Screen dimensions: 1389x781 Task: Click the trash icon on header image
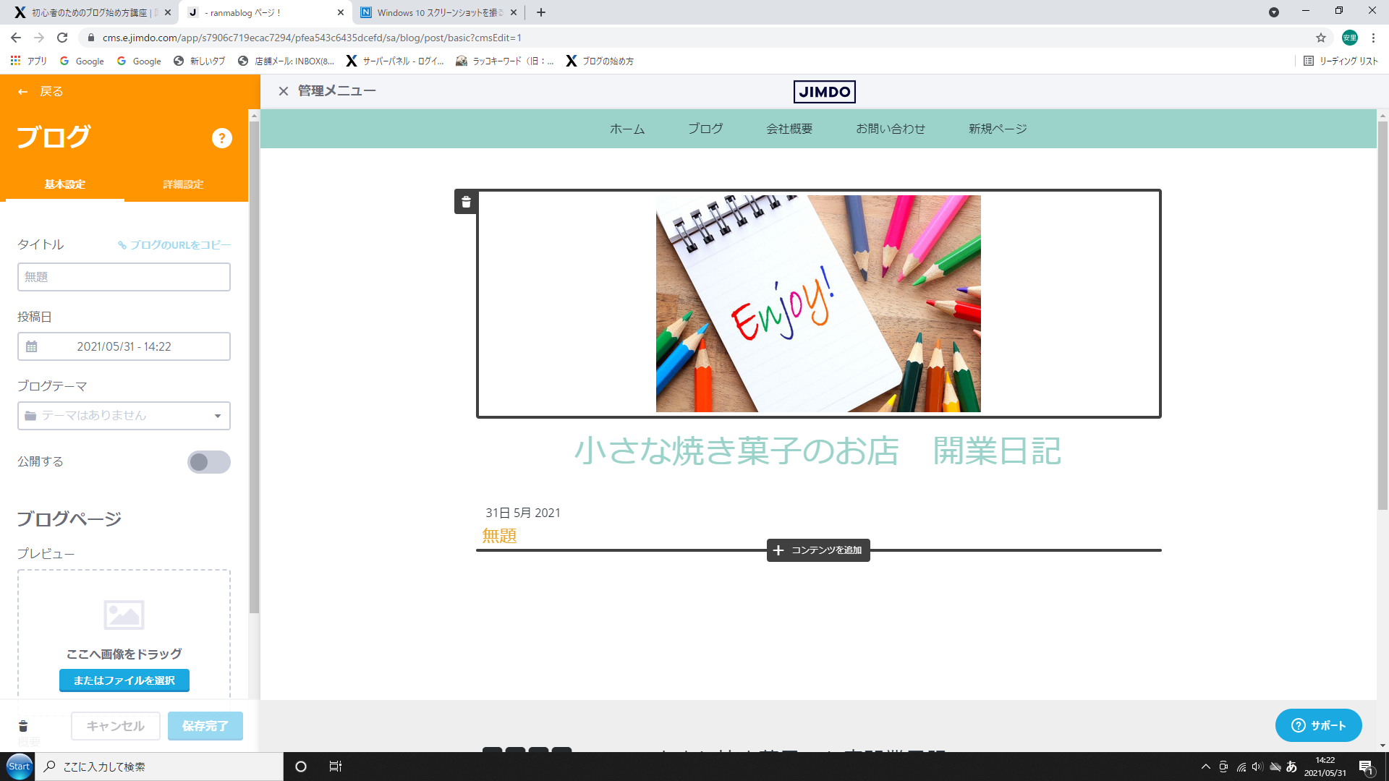click(x=466, y=202)
